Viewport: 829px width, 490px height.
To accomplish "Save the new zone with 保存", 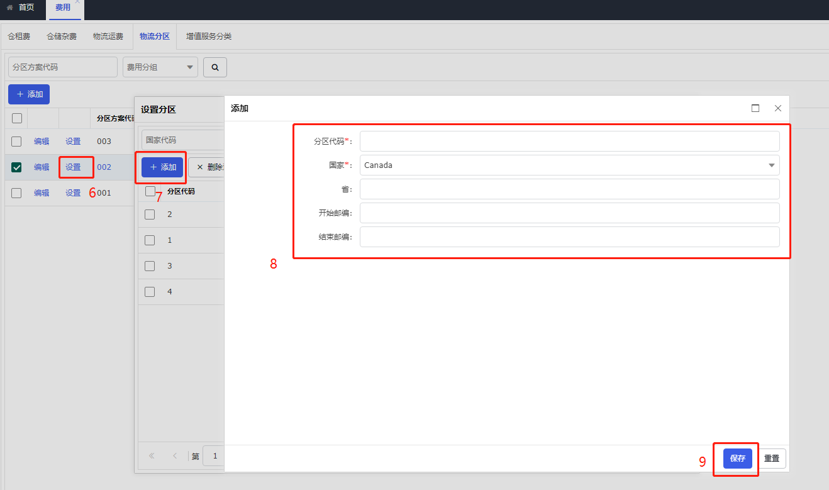I will [738, 459].
